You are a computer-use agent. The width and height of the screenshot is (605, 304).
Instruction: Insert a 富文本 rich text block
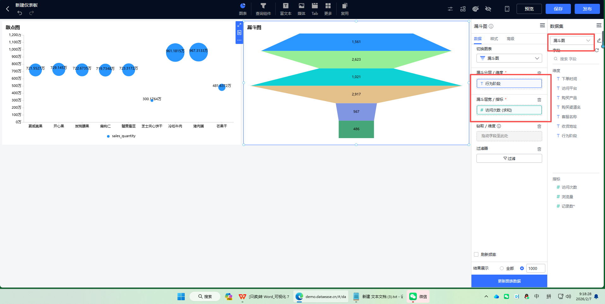(286, 9)
